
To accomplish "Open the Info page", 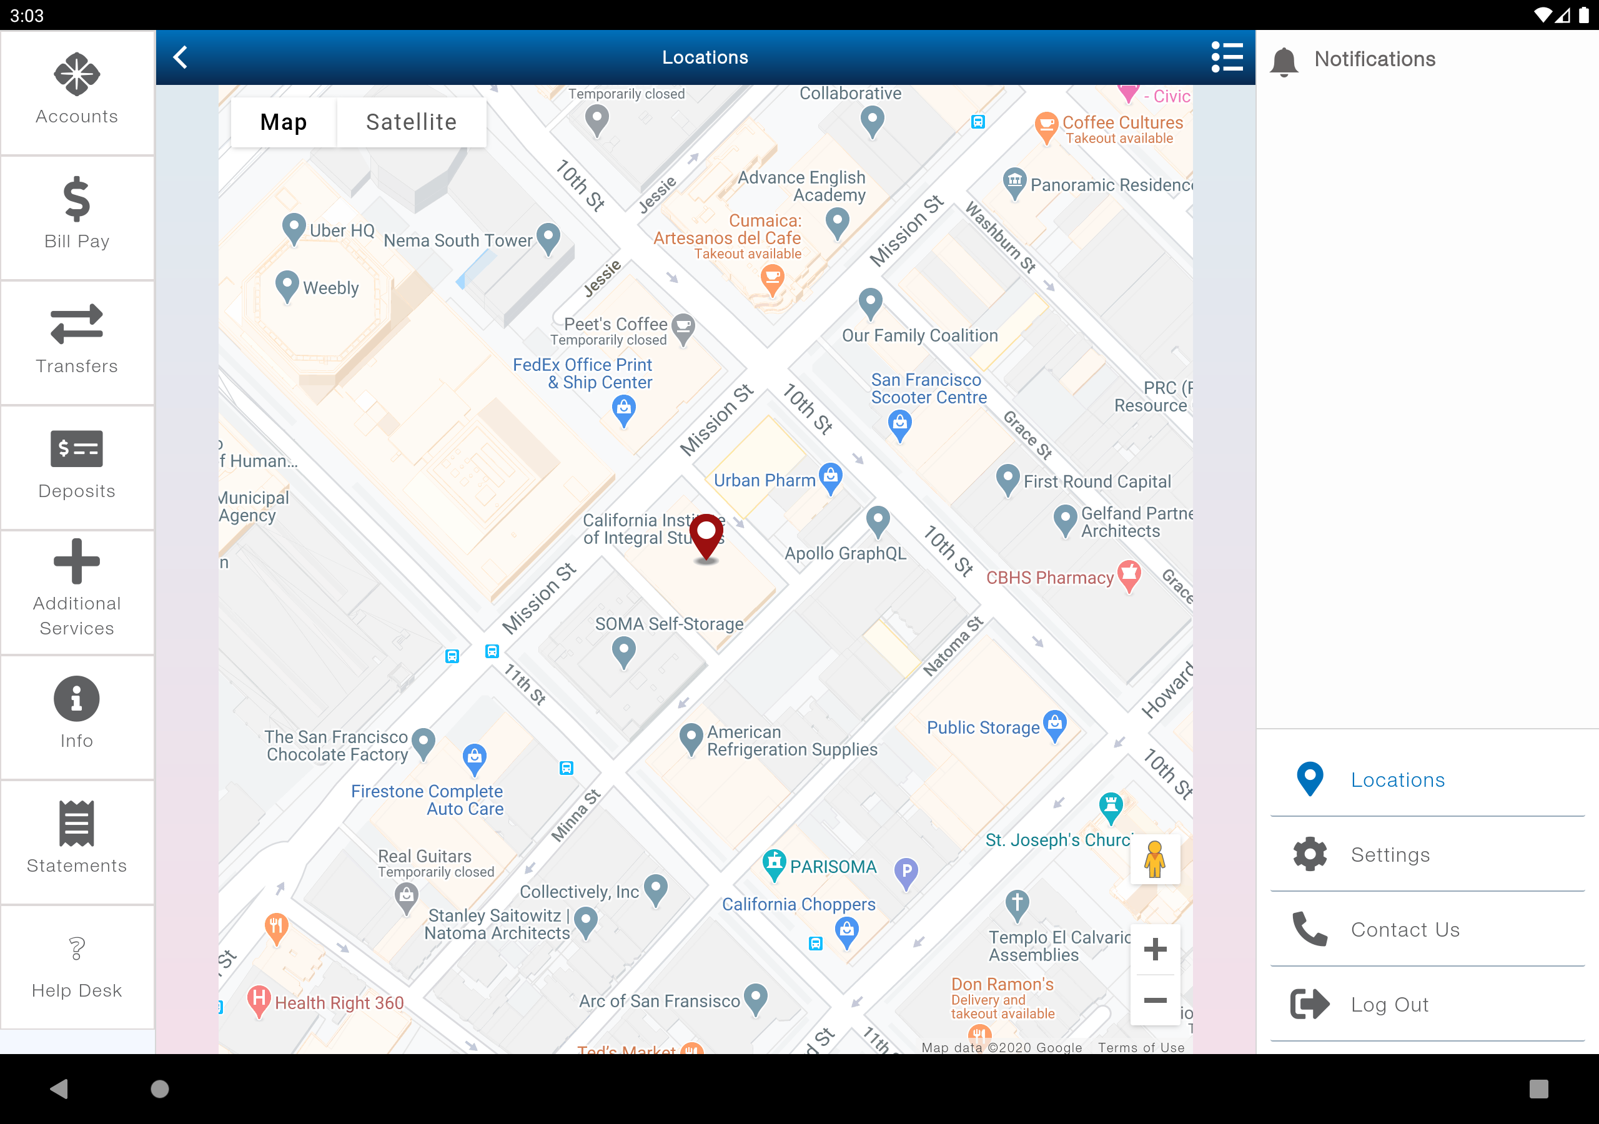I will [77, 717].
